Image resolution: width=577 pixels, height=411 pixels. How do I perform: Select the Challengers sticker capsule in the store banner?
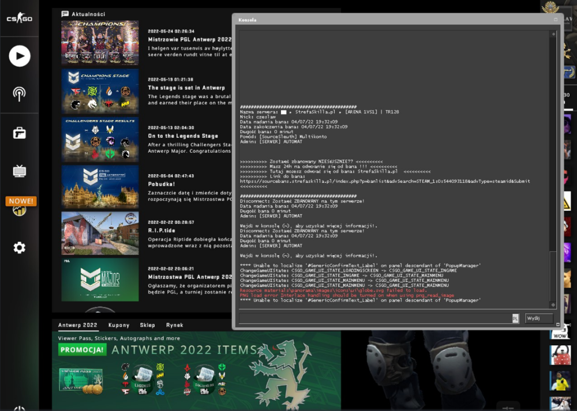point(205,379)
